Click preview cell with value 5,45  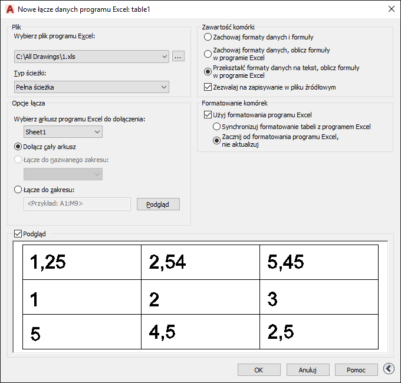click(x=319, y=262)
